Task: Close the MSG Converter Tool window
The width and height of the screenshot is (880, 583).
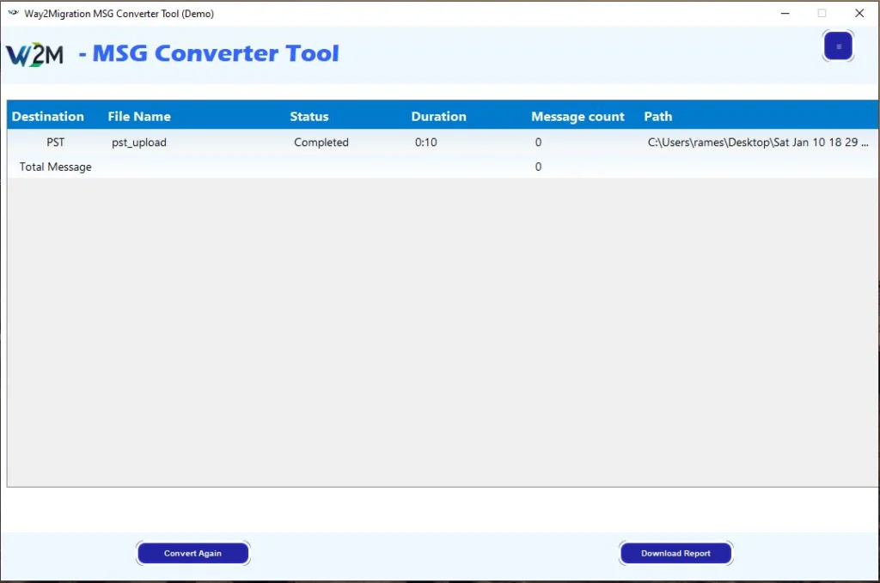Action: 859,13
